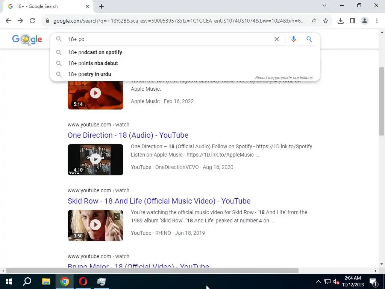Click 'YouTube · OneDirectionVEVO · Aug 16, 2020' text

pyautogui.click(x=182, y=167)
